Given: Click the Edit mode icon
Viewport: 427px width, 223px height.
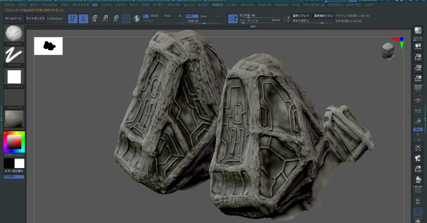Looking at the screenshot, I should coord(72,18).
